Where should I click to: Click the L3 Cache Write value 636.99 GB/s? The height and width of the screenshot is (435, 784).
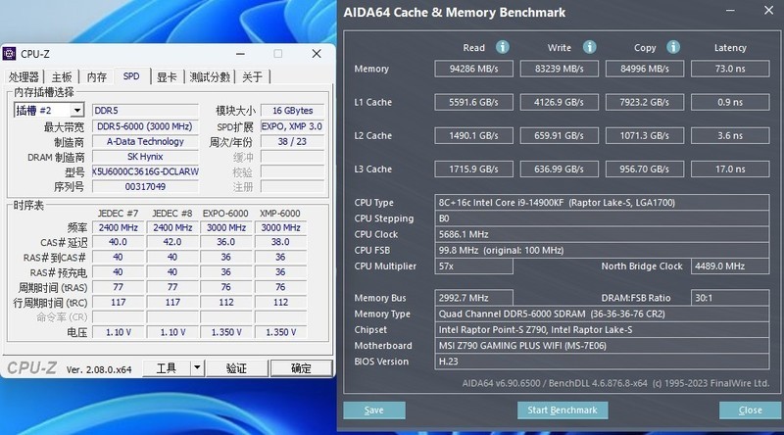[x=559, y=169]
